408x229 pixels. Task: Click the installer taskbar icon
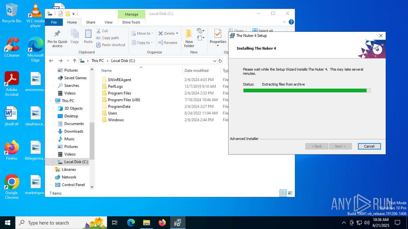point(178,223)
